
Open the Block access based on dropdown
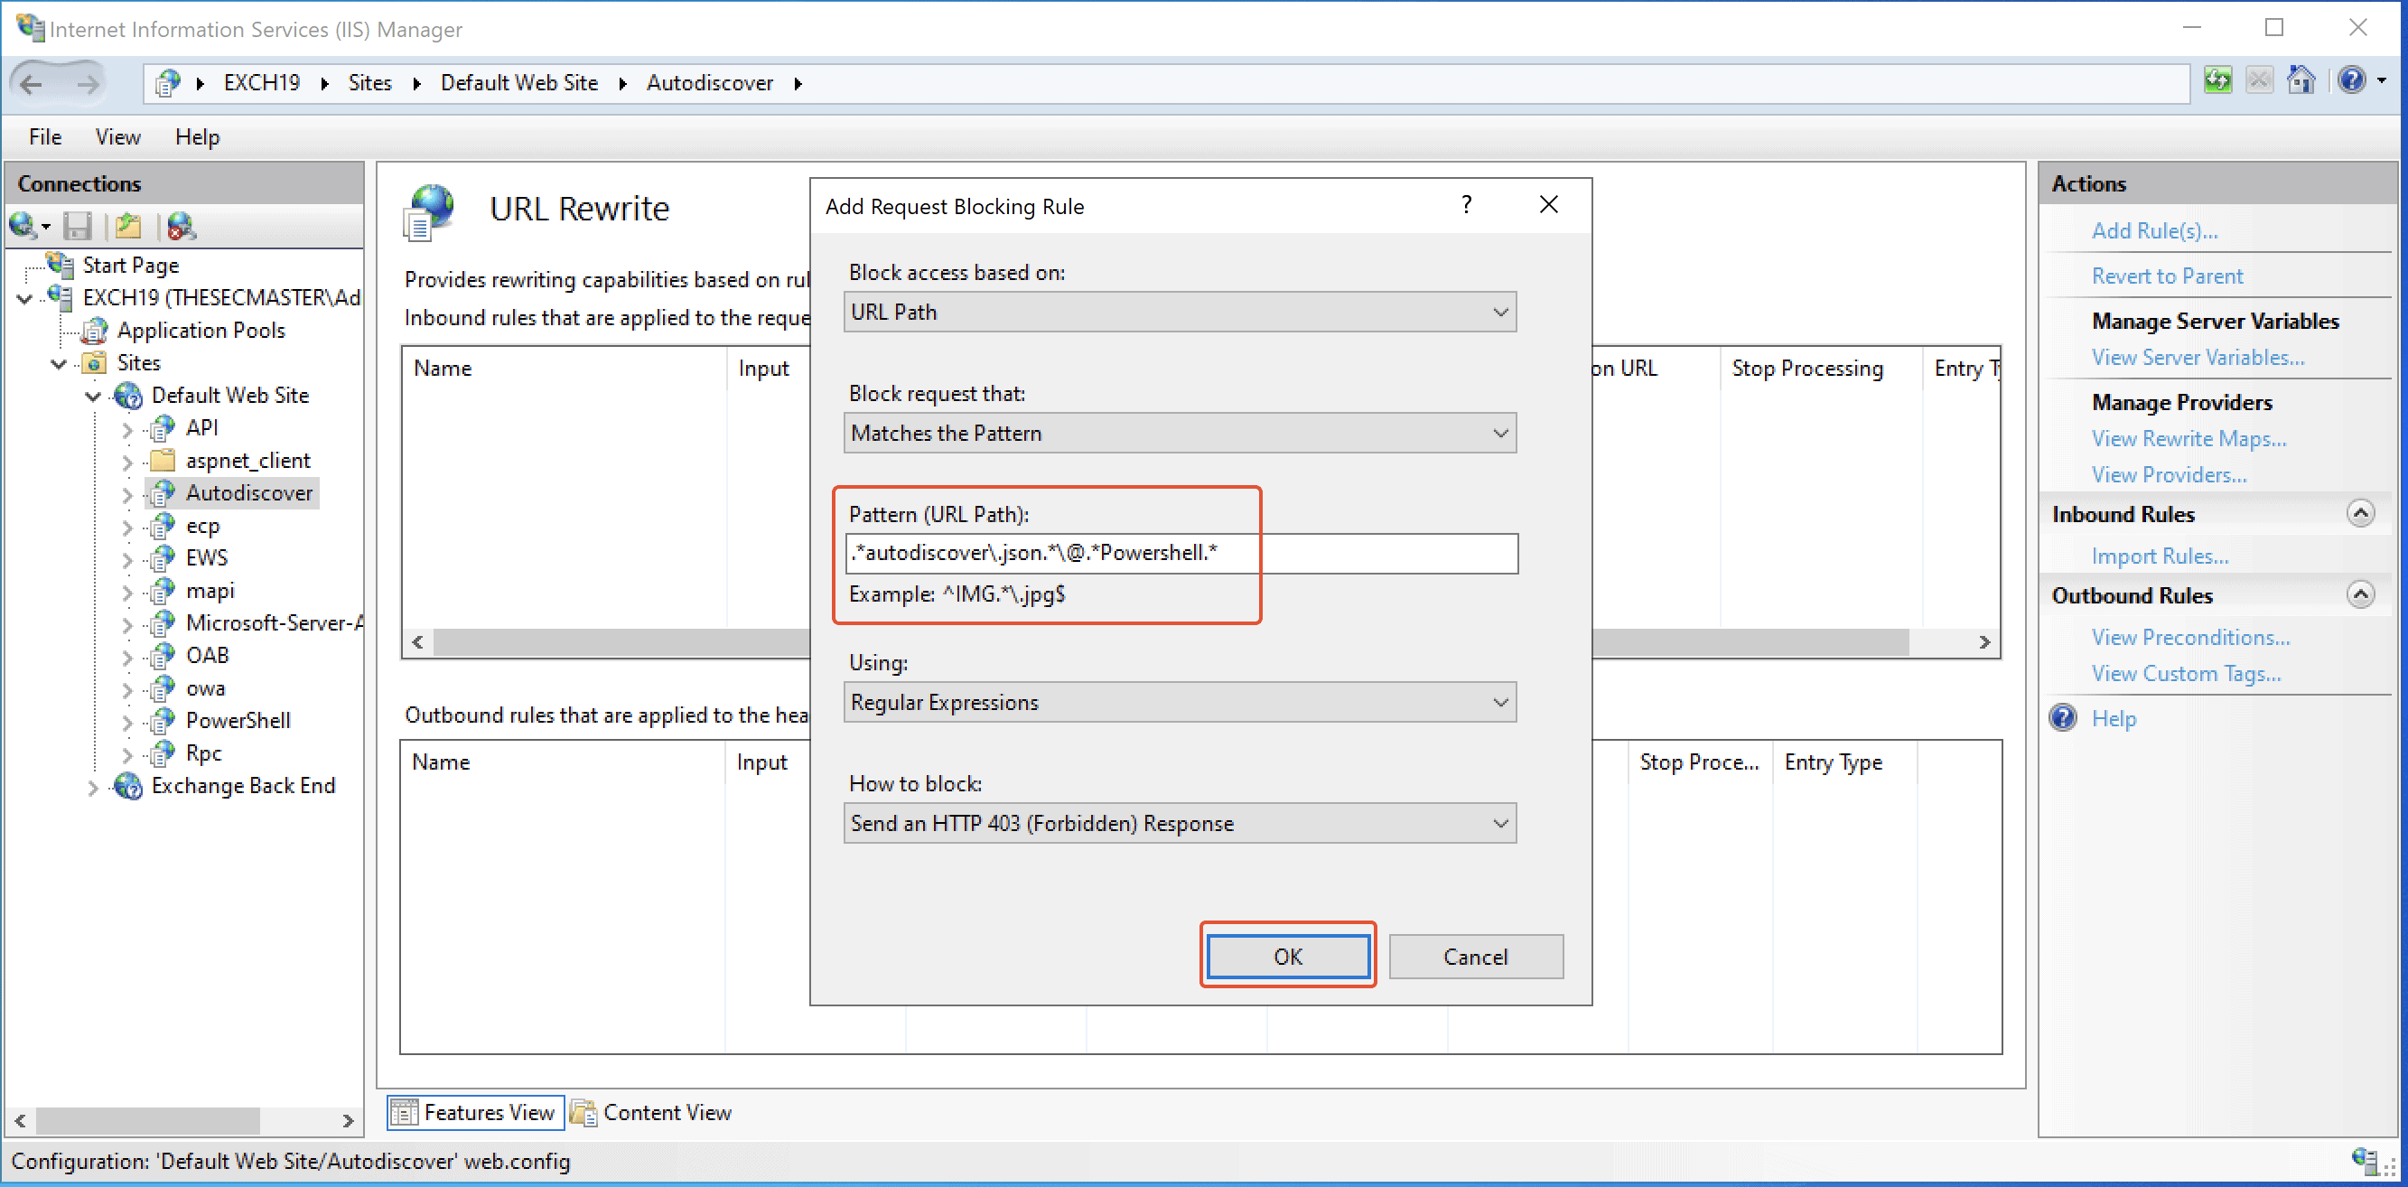pyautogui.click(x=1180, y=313)
